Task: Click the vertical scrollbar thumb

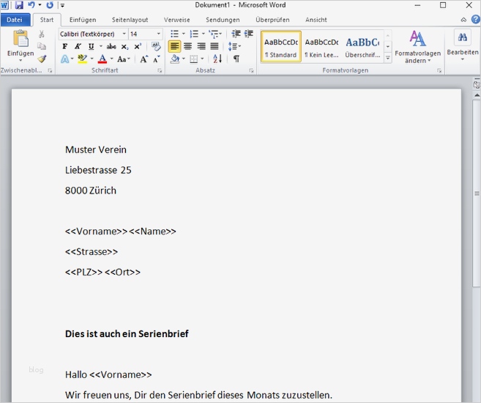Action: click(477, 193)
